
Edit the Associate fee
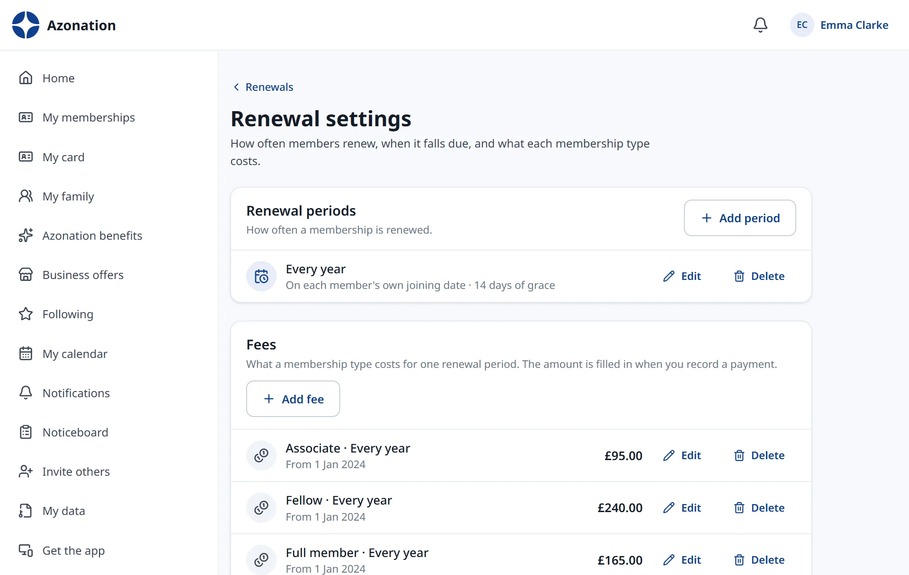click(x=682, y=455)
